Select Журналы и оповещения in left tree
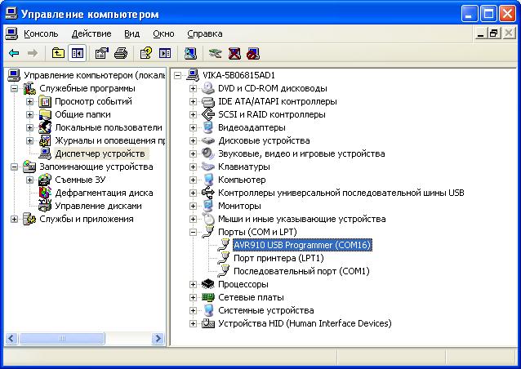 109,140
